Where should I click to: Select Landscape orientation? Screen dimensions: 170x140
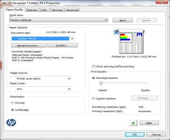[12, 110]
